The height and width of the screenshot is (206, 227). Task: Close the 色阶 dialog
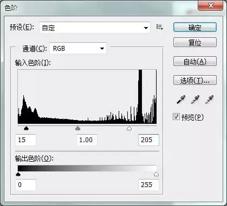(210, 5)
